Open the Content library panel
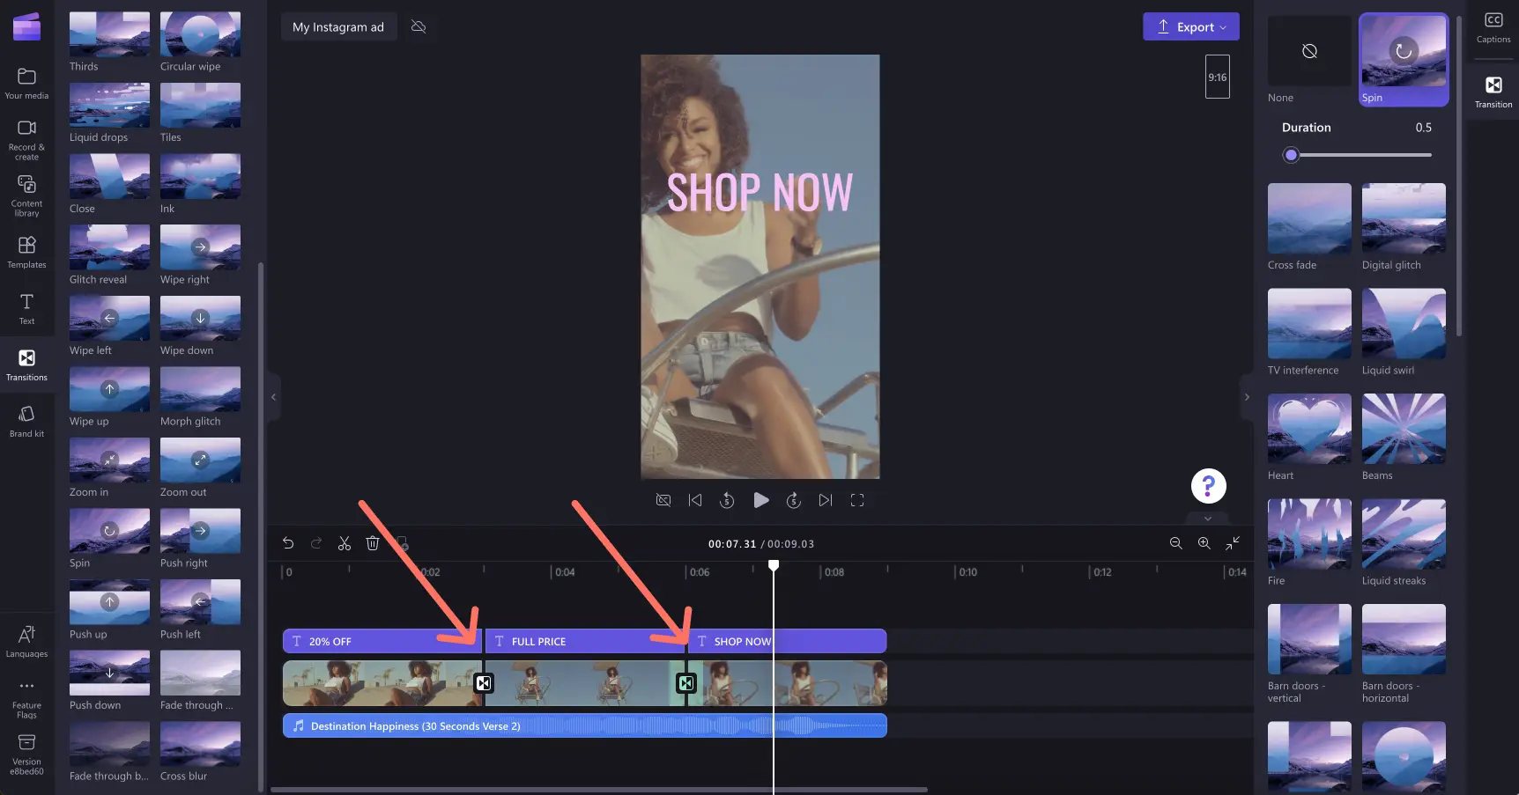The image size is (1519, 795). (x=26, y=195)
